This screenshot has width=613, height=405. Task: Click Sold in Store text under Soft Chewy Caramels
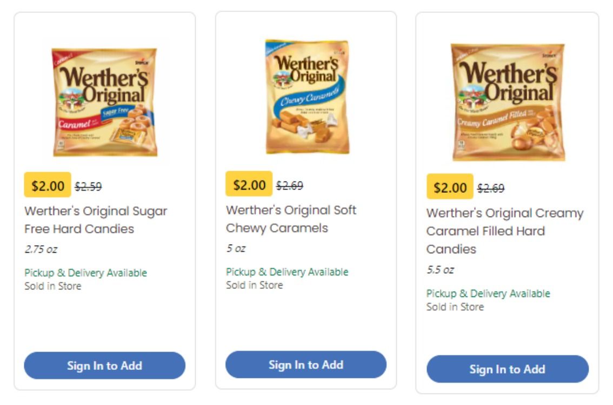254,285
